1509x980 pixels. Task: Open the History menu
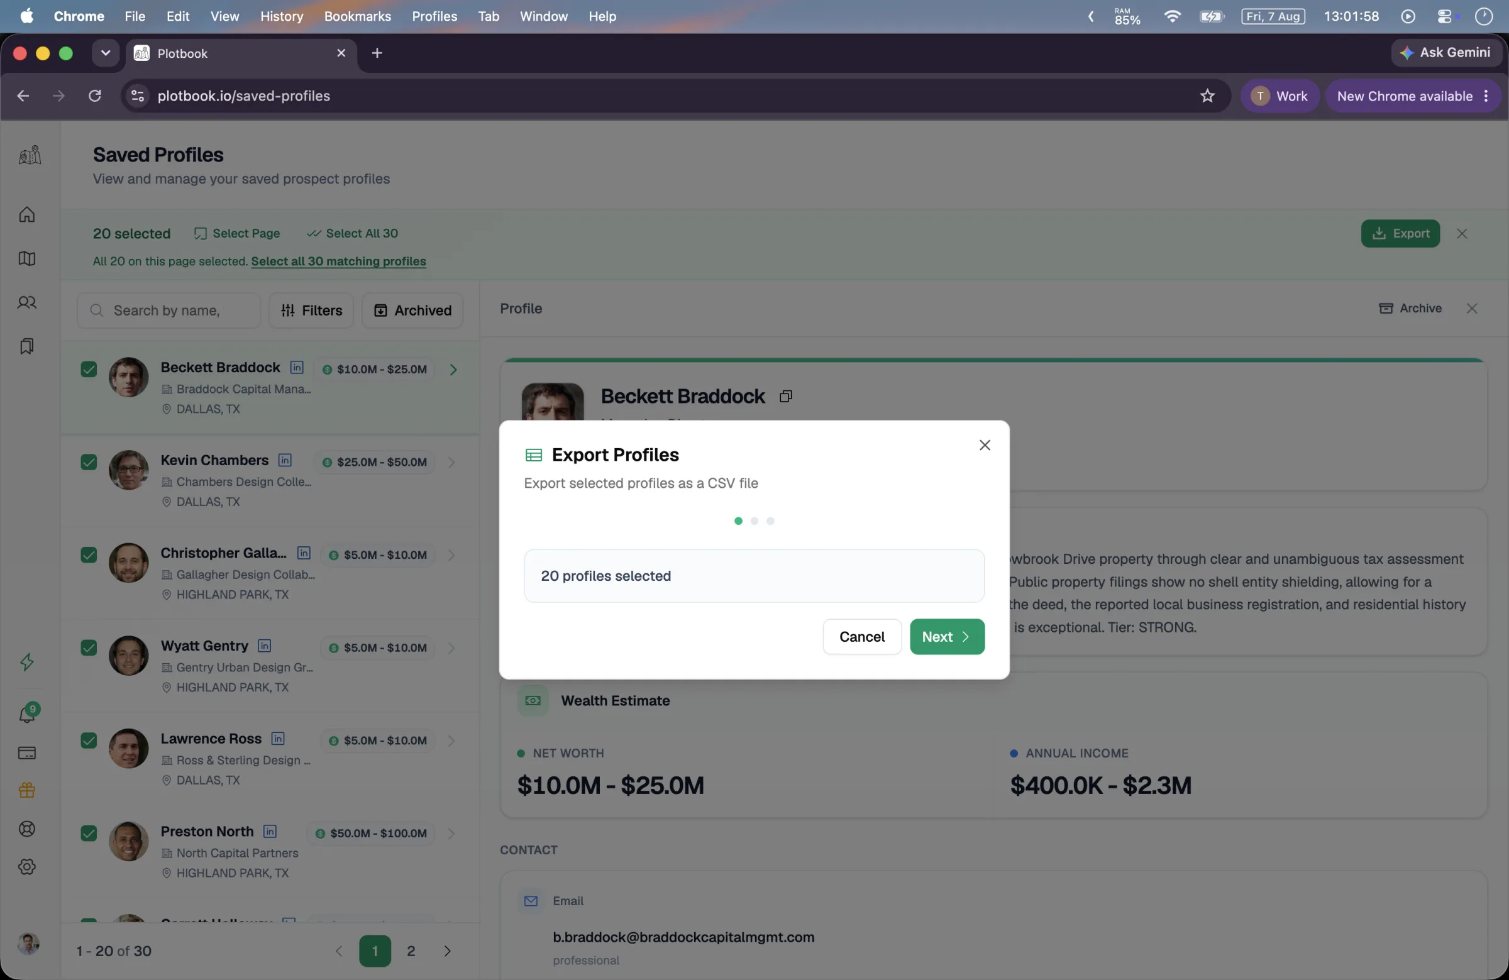click(282, 16)
